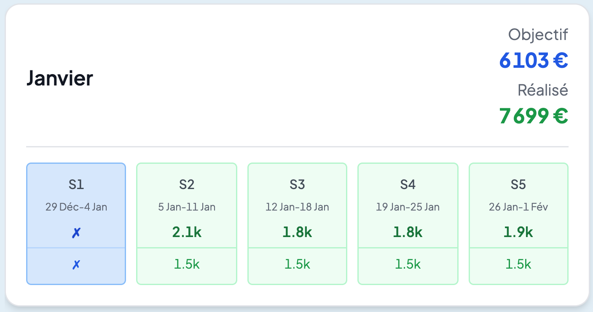Click the Objectif amount 6103 €

click(534, 60)
